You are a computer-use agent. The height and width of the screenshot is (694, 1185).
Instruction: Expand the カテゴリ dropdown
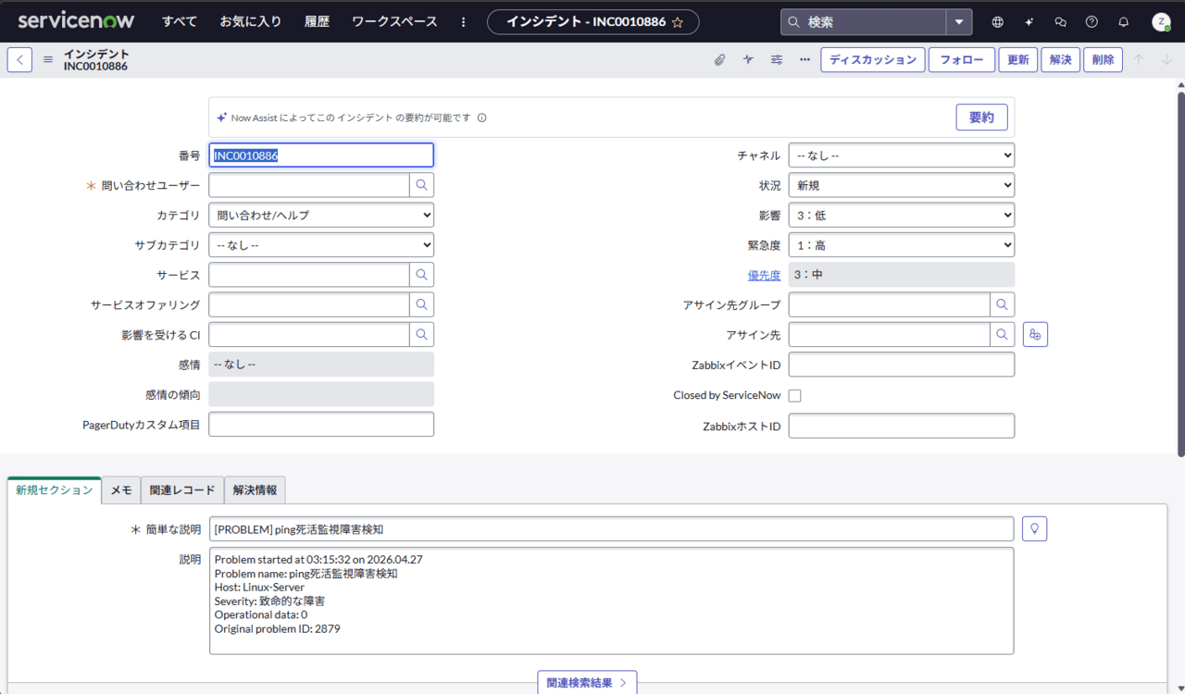tap(320, 215)
